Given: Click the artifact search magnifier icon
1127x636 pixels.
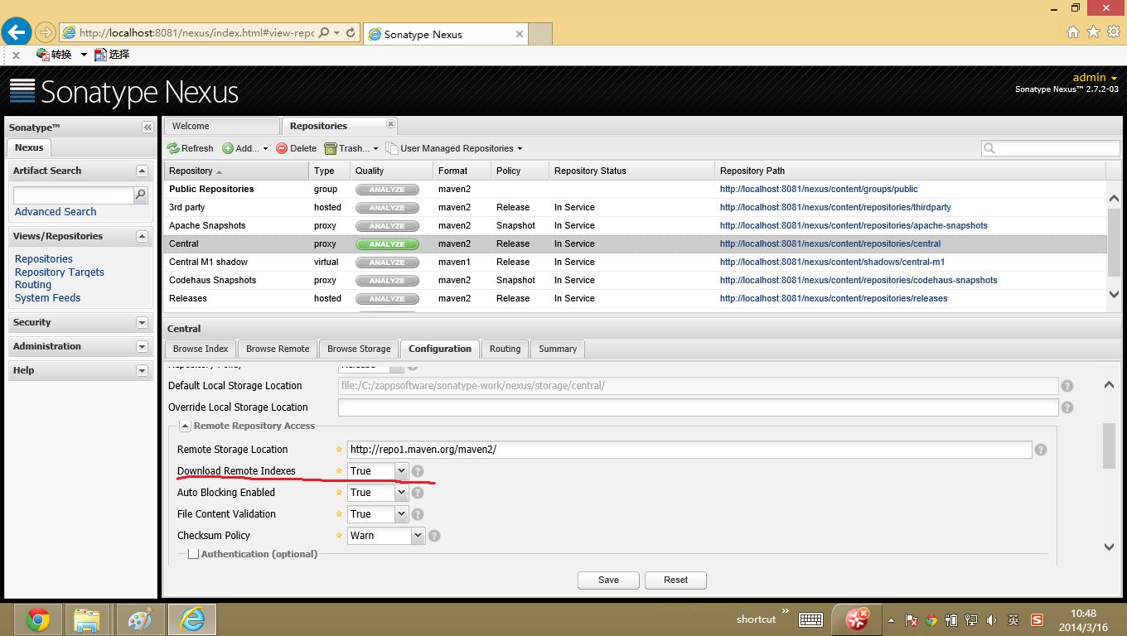Looking at the screenshot, I should [x=141, y=195].
